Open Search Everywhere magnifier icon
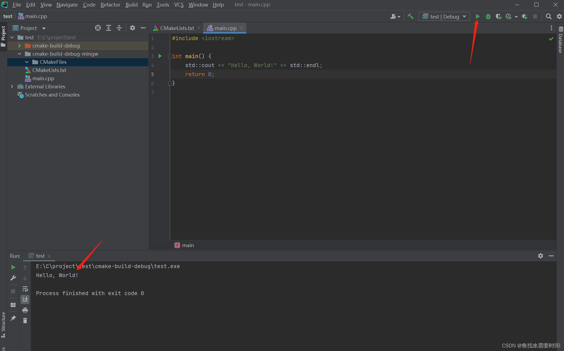The image size is (564, 351). coord(548,17)
